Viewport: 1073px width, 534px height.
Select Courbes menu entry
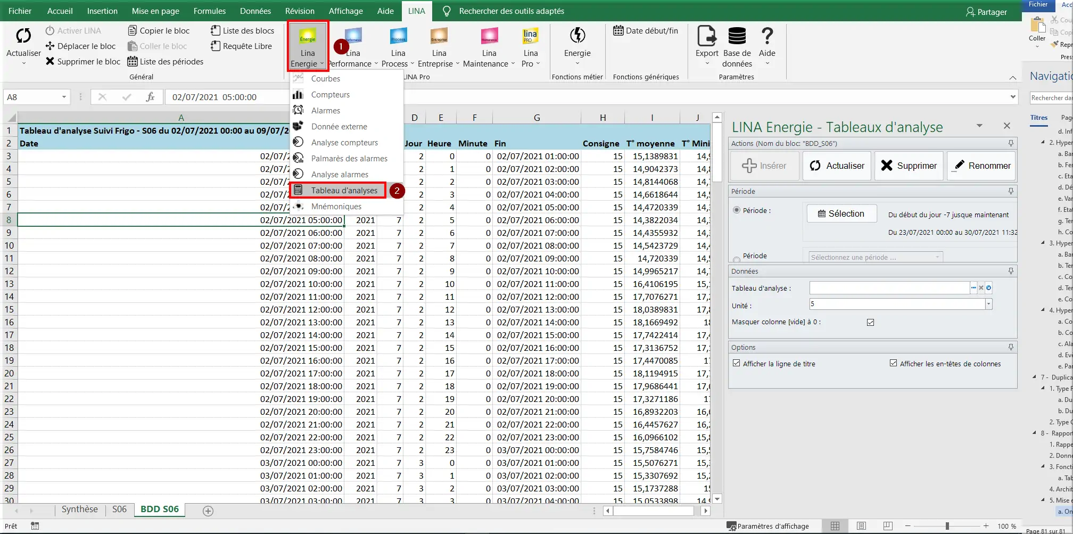click(x=325, y=78)
